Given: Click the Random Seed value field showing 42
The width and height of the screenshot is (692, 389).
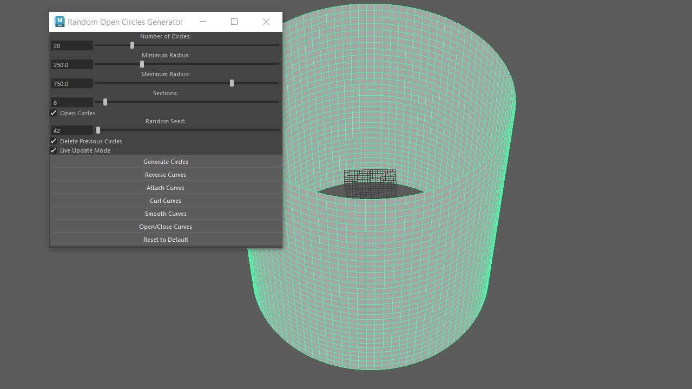Looking at the screenshot, I should [71, 130].
